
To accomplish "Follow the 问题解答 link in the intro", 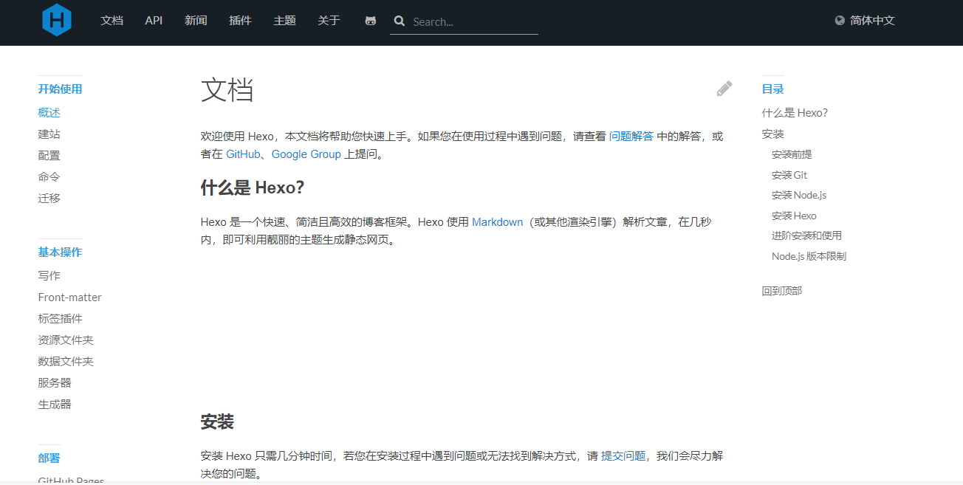I will coord(631,137).
